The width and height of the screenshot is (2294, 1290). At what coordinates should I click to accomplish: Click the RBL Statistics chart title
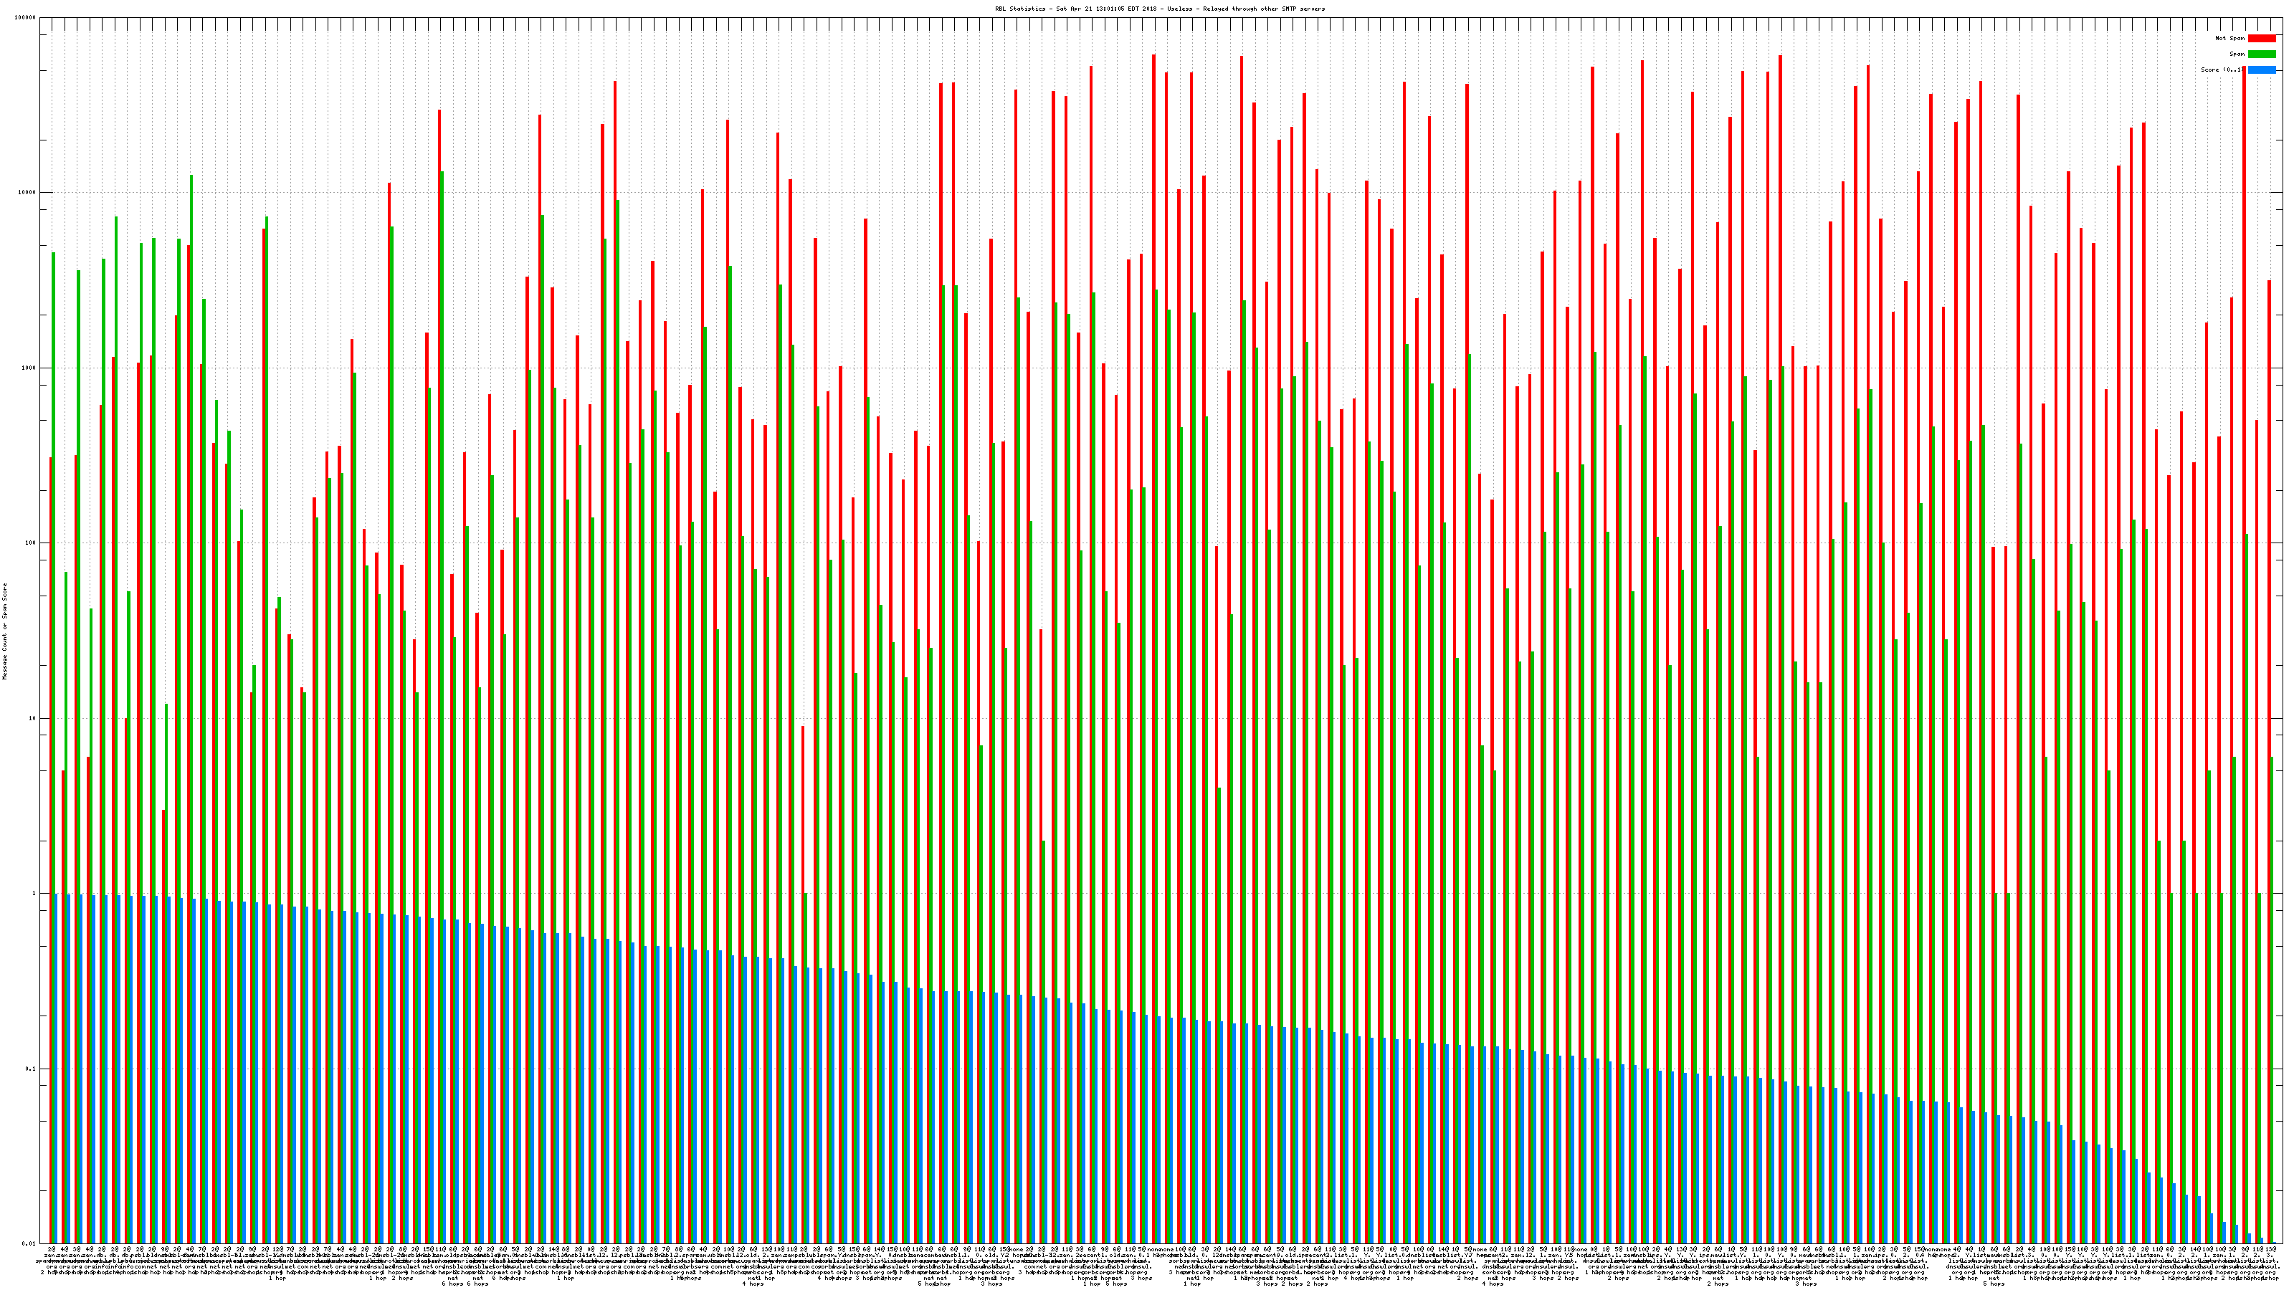[x=1159, y=9]
